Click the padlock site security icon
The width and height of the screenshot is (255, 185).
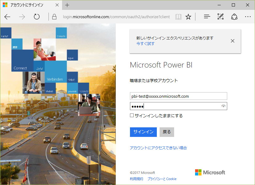pyautogui.click(x=54, y=17)
